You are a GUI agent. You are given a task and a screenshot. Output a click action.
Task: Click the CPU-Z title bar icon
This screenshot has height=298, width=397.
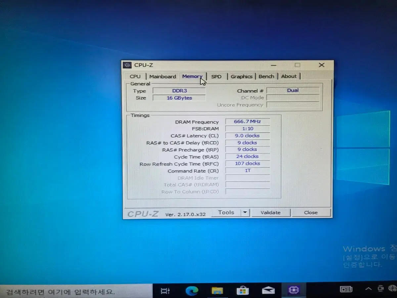[x=127, y=65]
